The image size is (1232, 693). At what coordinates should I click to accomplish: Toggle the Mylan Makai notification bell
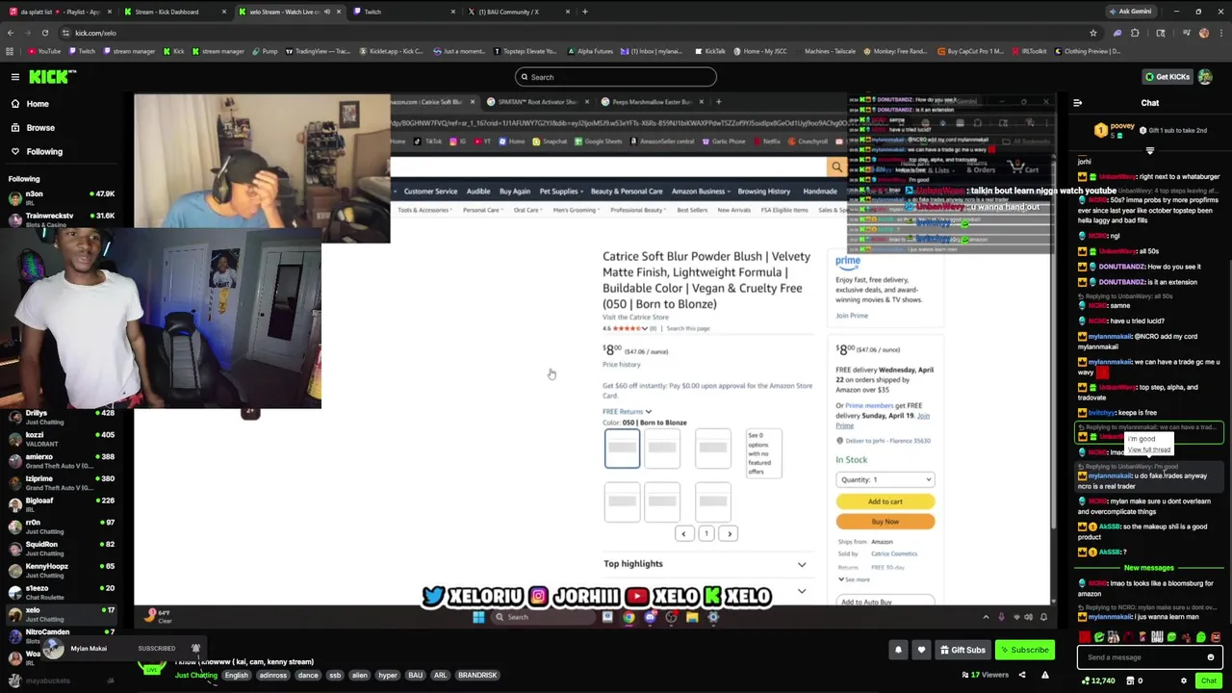pyautogui.click(x=195, y=649)
